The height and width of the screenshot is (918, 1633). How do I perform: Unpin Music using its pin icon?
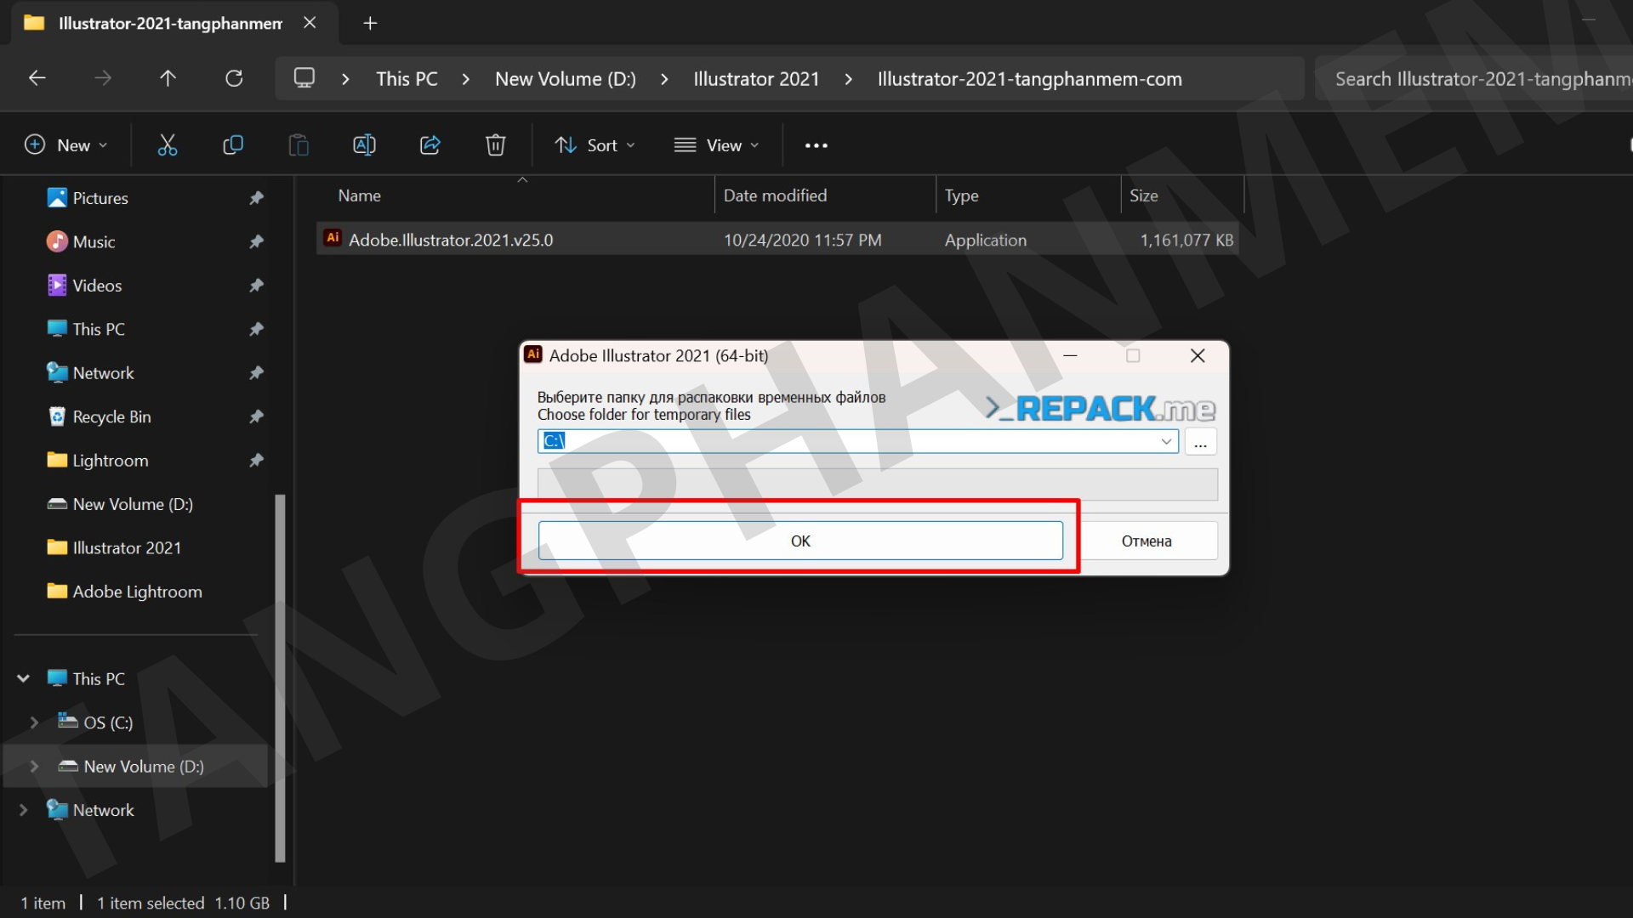pyautogui.click(x=256, y=242)
